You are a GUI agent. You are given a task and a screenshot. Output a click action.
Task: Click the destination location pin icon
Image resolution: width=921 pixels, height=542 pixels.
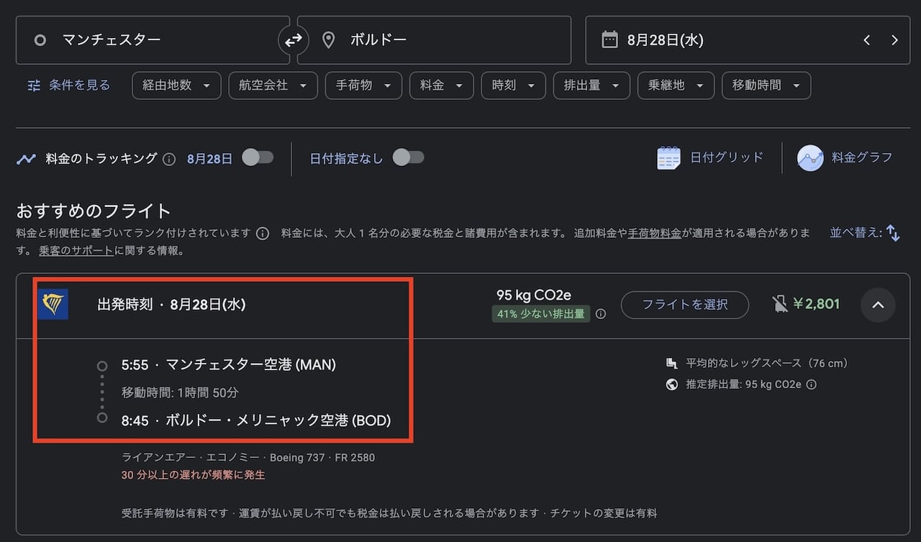[x=328, y=40]
